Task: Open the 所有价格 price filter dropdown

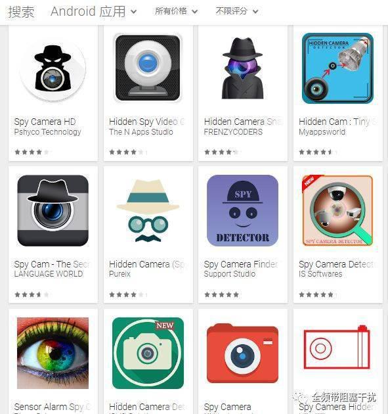Action: point(176,11)
